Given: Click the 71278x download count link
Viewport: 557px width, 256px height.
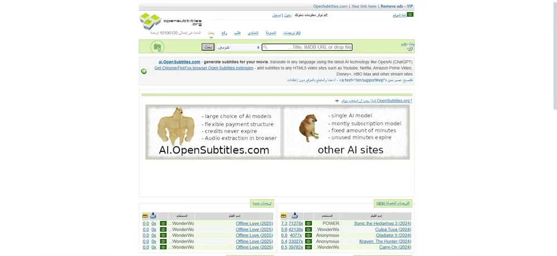Looking at the screenshot, I should click(x=296, y=223).
